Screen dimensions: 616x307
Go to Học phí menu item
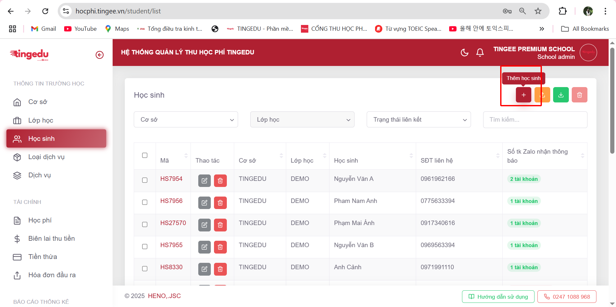(40, 220)
